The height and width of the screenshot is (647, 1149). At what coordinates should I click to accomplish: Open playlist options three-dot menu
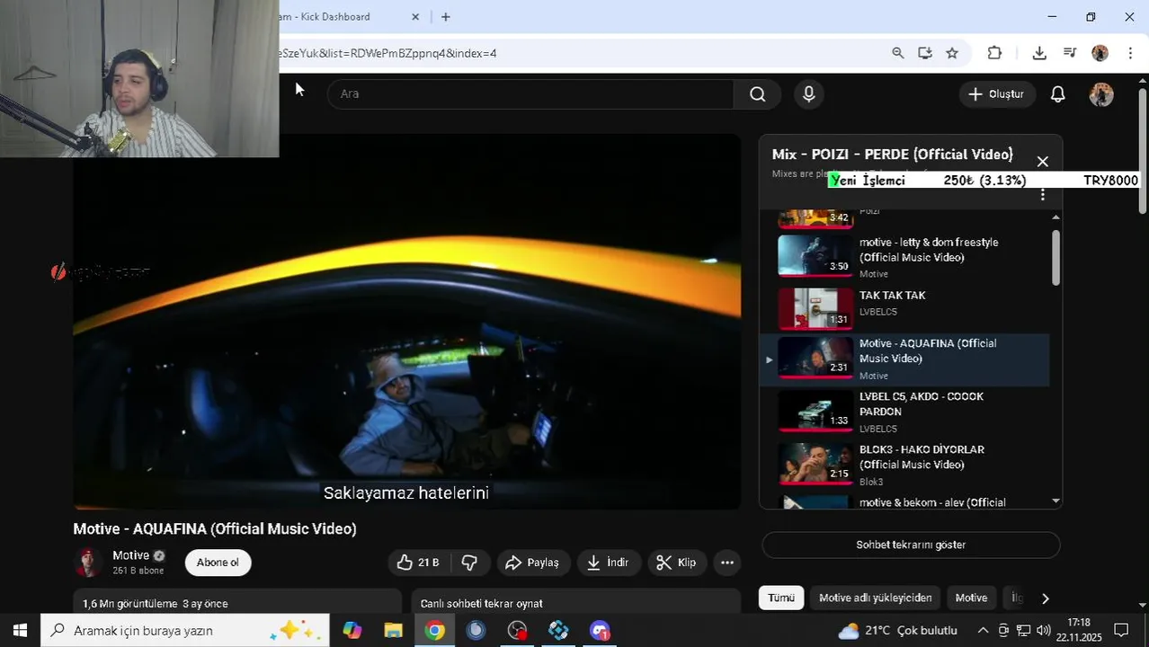coord(1043,195)
